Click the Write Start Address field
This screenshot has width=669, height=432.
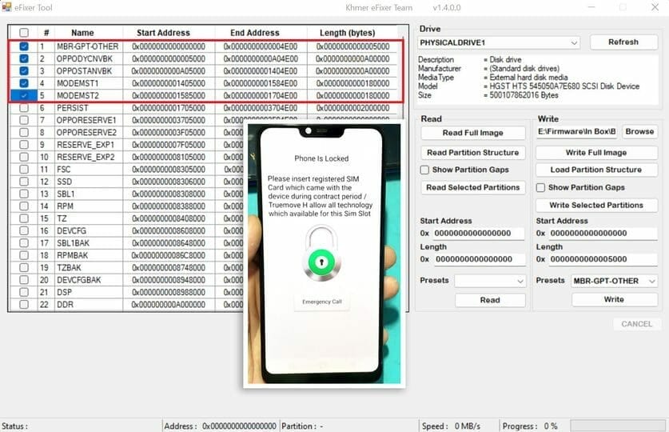coord(603,233)
